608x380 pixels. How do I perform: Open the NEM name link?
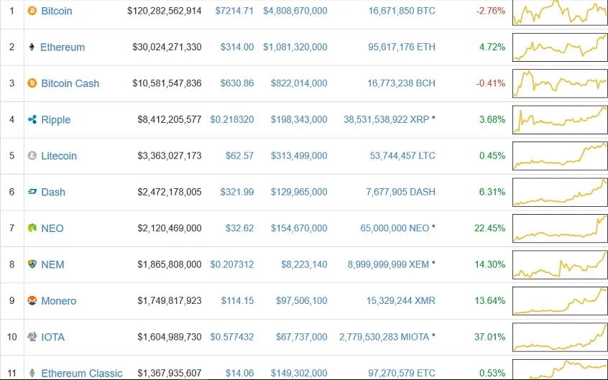(52, 264)
